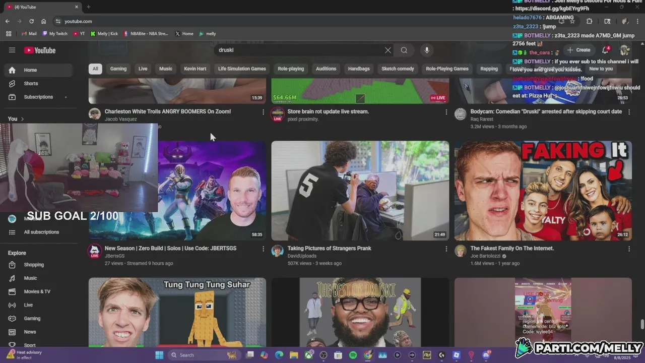Go to browser home page
The image size is (645, 363).
tap(44, 21)
